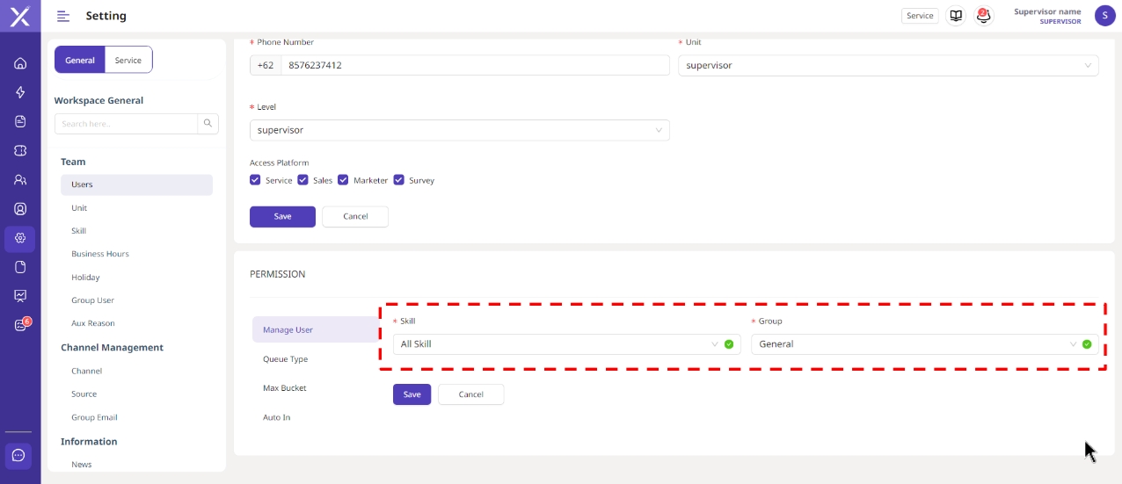
Task: Open the notification bell with badge
Action: click(x=983, y=16)
